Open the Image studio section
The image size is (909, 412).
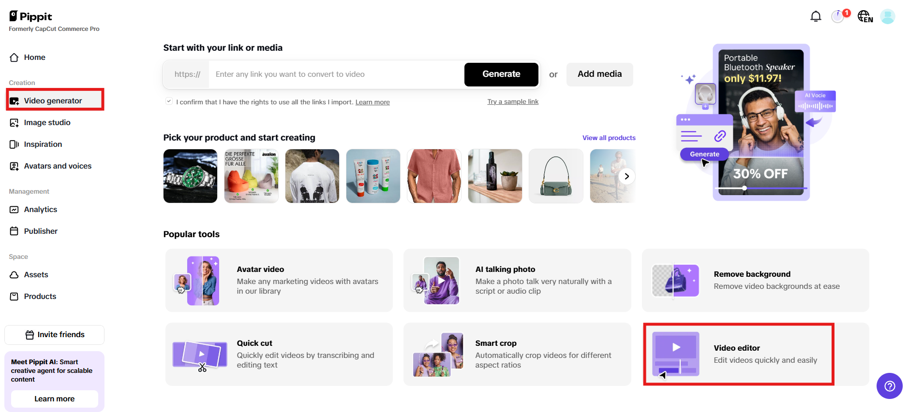click(x=46, y=122)
